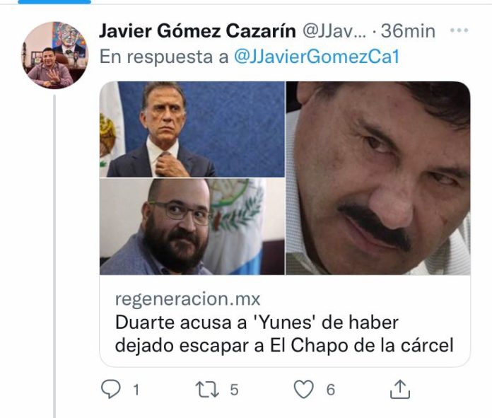Open the three-dot more options menu
The width and height of the screenshot is (492, 418).
point(459,30)
